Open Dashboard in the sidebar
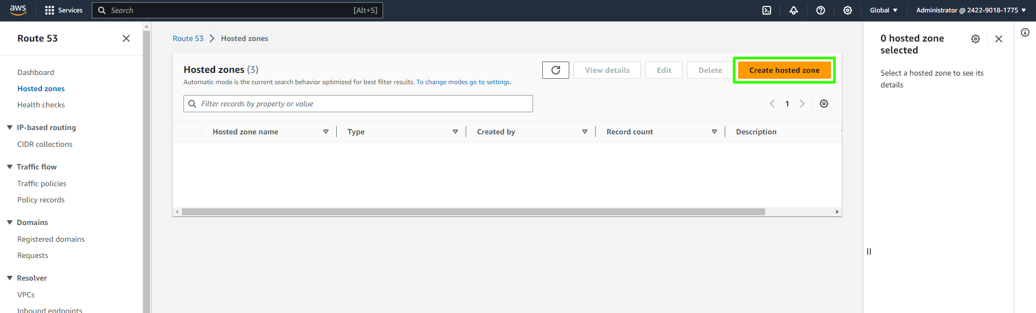Viewport: 1036px width, 313px height. coord(36,72)
